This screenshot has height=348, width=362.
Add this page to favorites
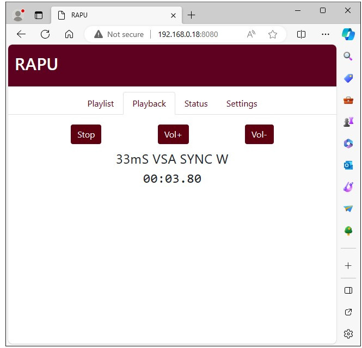point(273,34)
